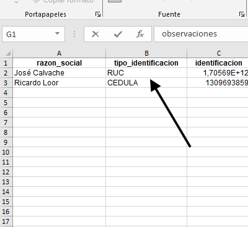Click the Copiar formato button
This screenshot has height=227, width=248.
pyautogui.click(x=63, y=2)
